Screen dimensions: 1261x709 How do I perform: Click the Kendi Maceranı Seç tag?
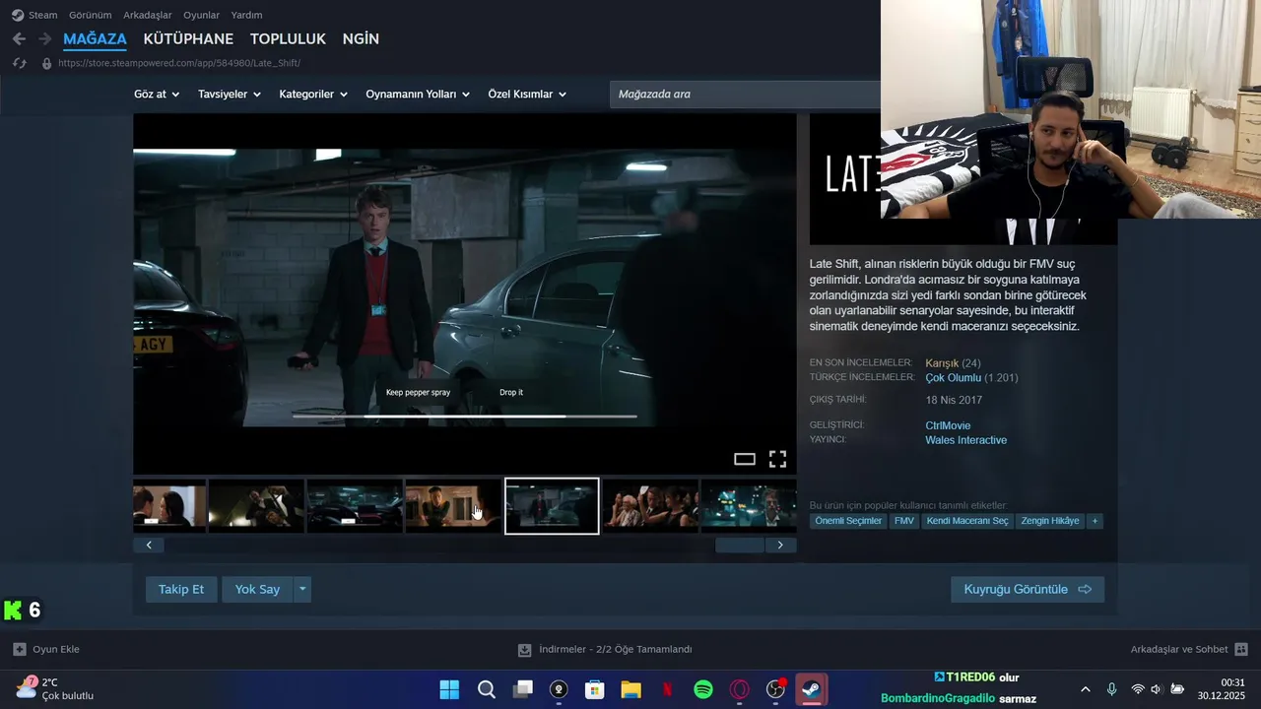click(x=967, y=521)
